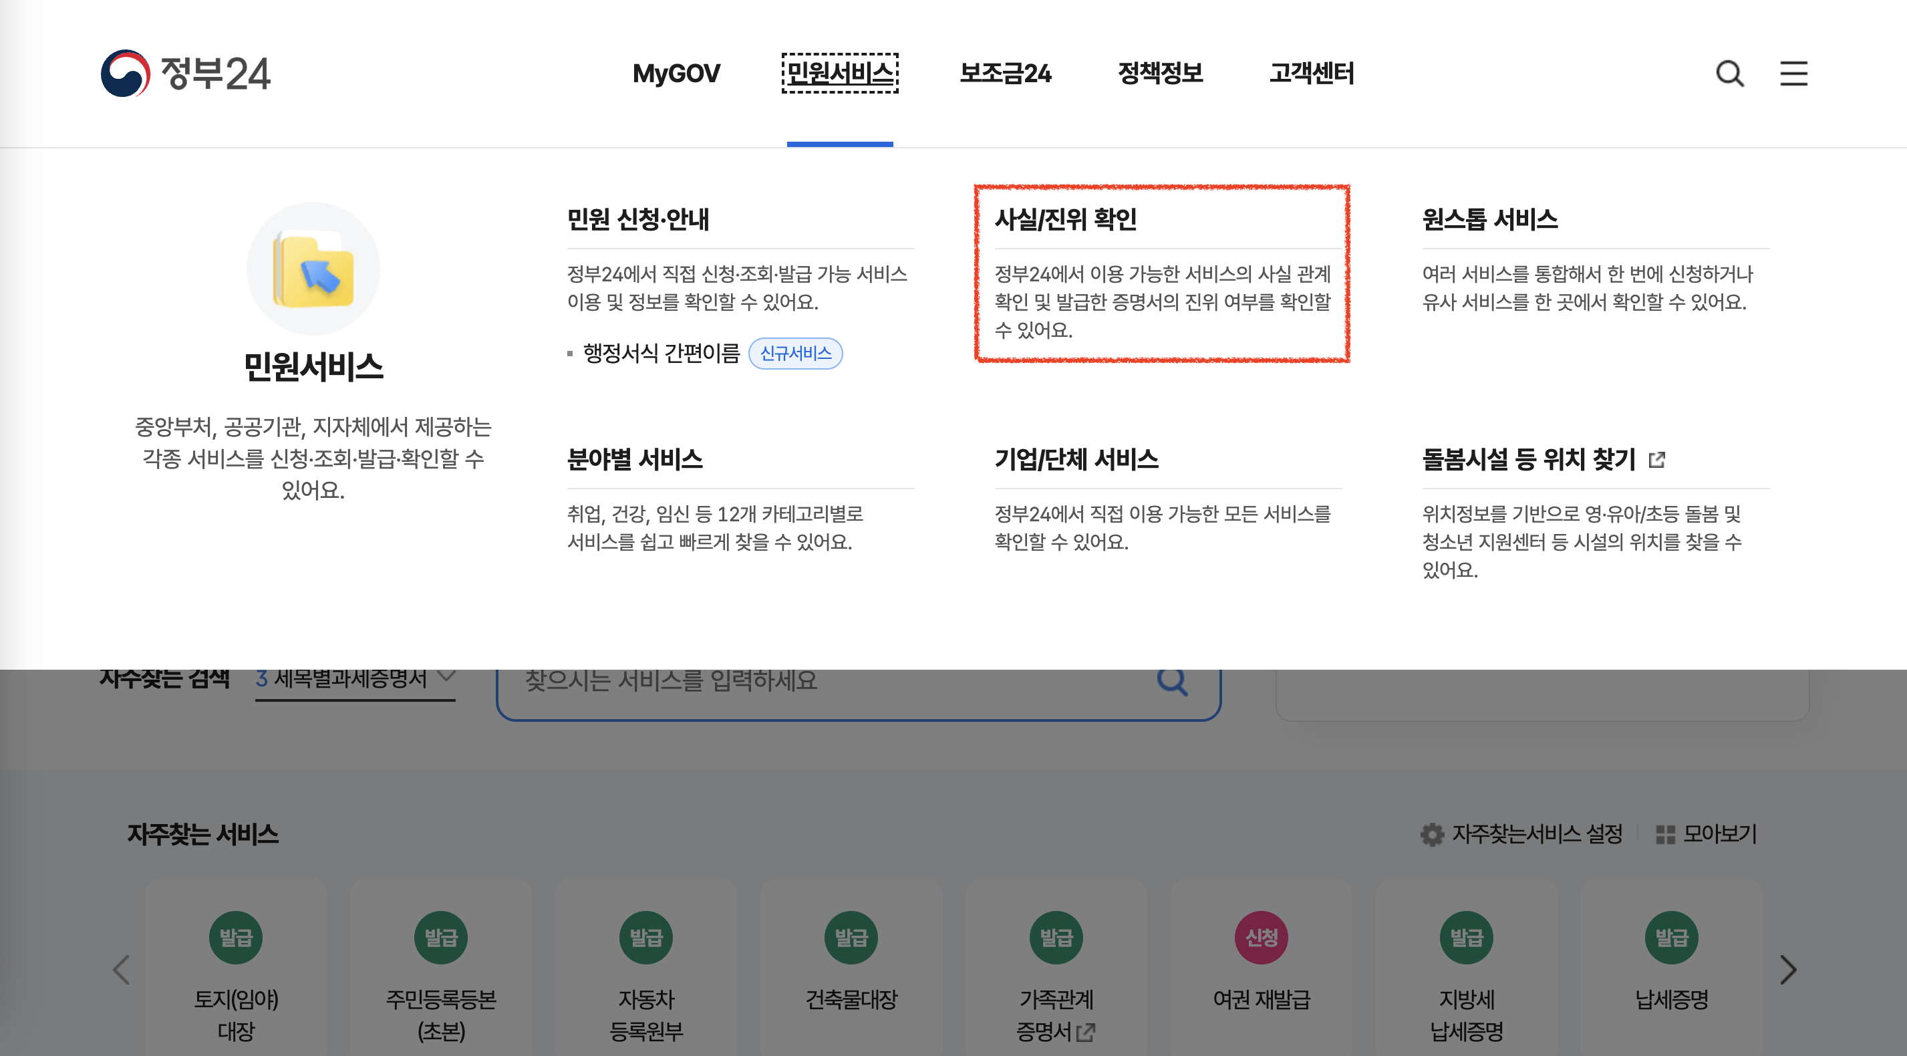The image size is (1907, 1056).
Task: Click the 민원서비스 folder illustration icon
Action: 313,269
